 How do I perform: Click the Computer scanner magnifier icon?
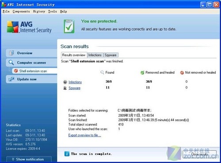point(11,62)
